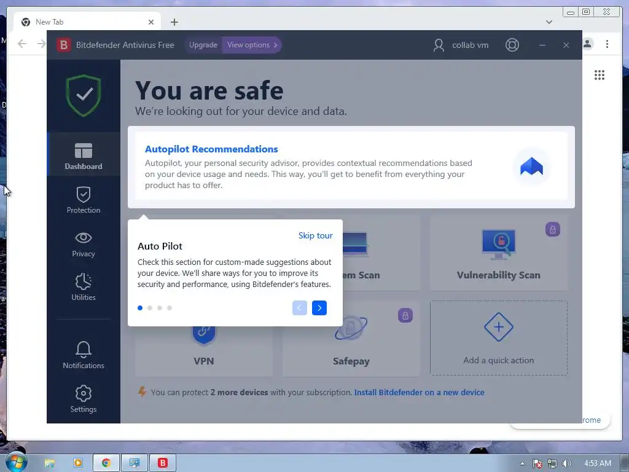Click the Bitdefender B logo
This screenshot has width=629, height=472.
(63, 45)
